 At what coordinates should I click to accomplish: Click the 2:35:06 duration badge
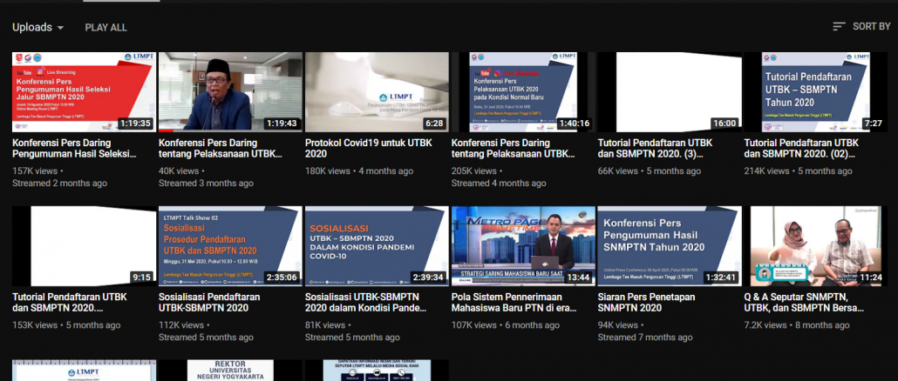(x=282, y=277)
